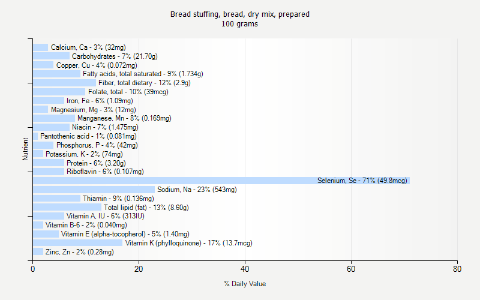Click the Pantothenic acid label
This screenshot has width=480, height=300.
(84, 136)
